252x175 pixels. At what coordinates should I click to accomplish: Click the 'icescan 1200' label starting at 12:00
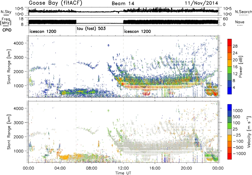[137, 31]
